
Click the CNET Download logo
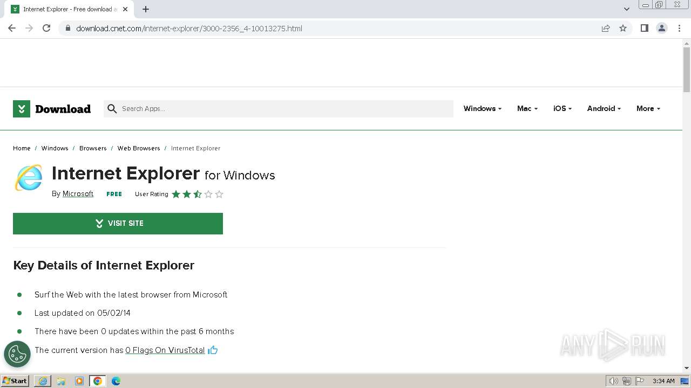(x=52, y=109)
